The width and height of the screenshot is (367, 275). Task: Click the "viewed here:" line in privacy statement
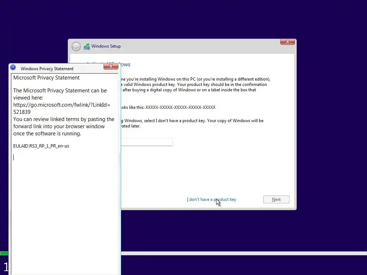28,98
